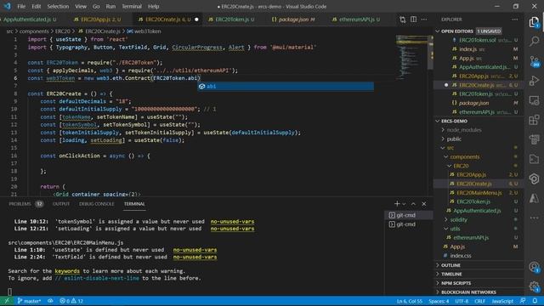
Task: Click the remote window icon in status bar
Action: [x=7, y=301]
